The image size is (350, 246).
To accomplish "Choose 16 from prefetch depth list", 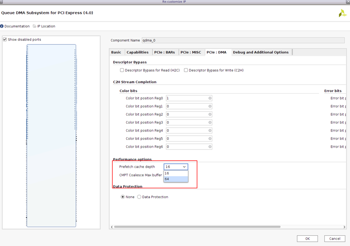I will point(176,173).
